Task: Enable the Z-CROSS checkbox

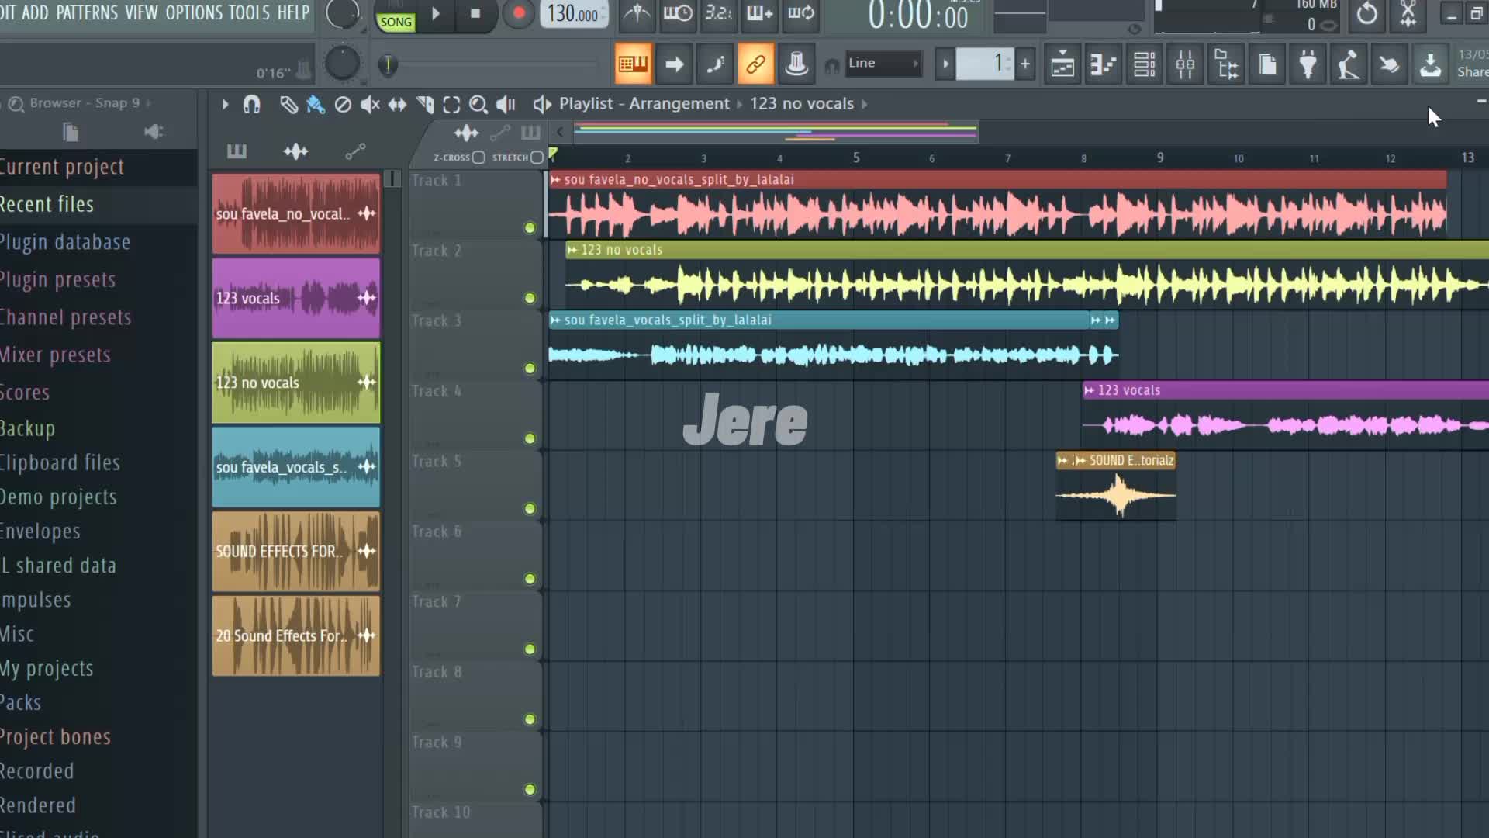Action: [478, 158]
